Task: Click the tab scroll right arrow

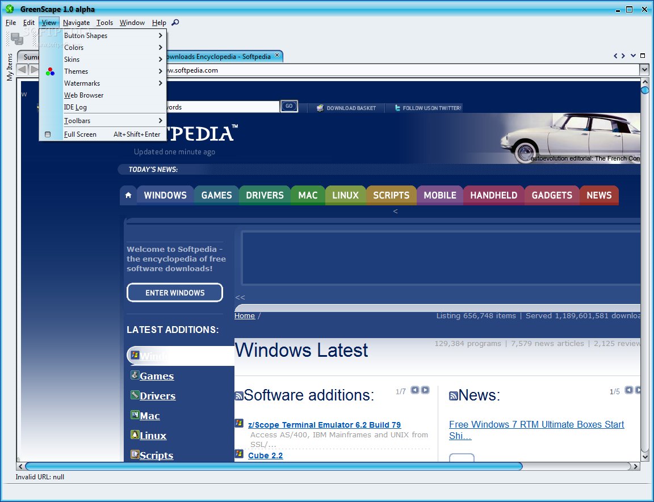Action: (623, 56)
